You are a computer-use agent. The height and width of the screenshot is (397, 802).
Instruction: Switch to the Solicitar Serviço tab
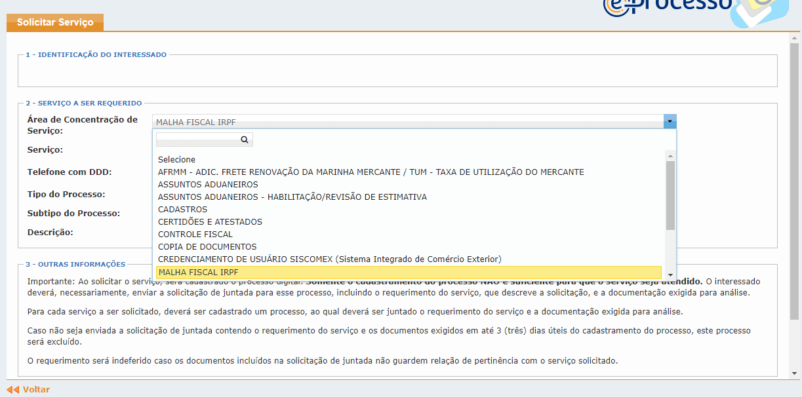click(54, 22)
